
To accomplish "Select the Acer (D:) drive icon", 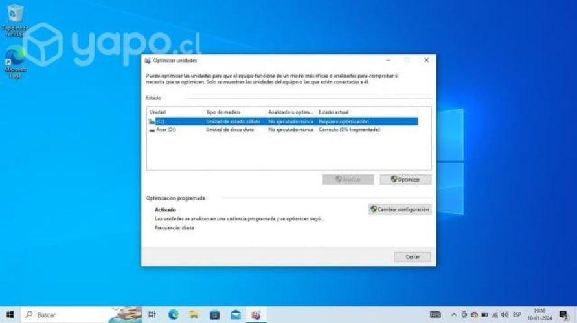I will point(152,130).
